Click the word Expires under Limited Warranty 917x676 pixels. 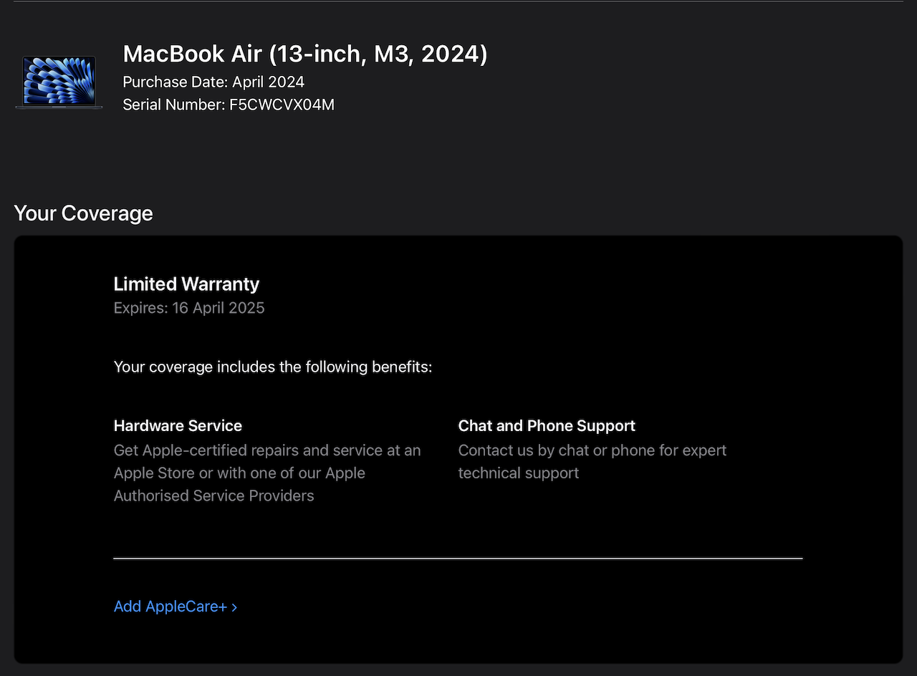(140, 308)
